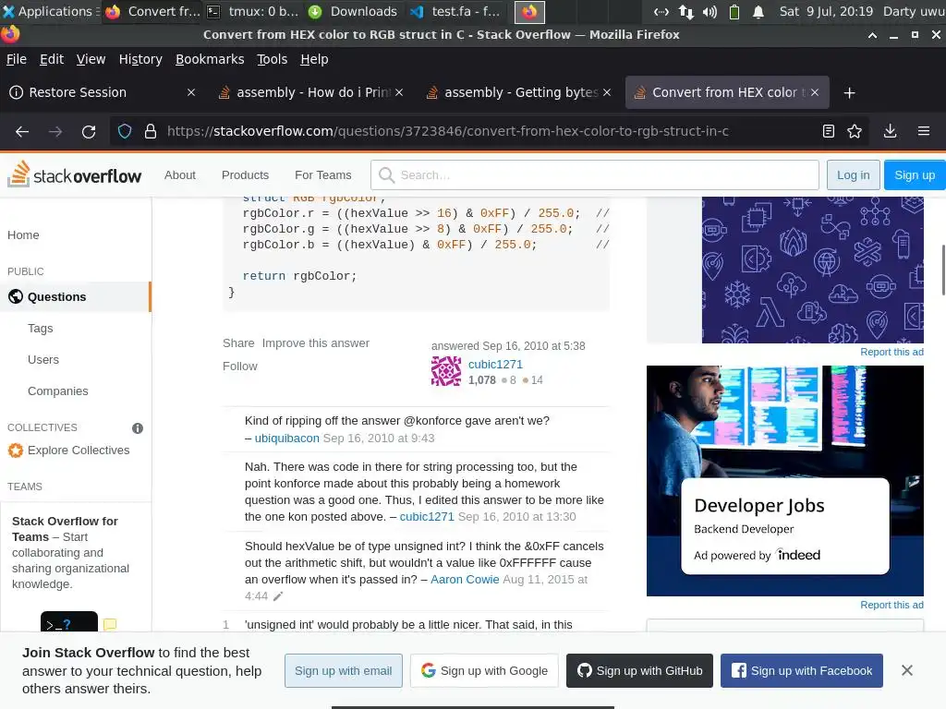Go to Home in left sidebar
Image resolution: width=946 pixels, height=709 pixels.
23,235
